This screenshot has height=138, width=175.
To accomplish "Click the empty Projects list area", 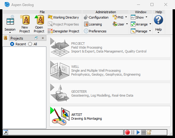I will tap(24, 88).
